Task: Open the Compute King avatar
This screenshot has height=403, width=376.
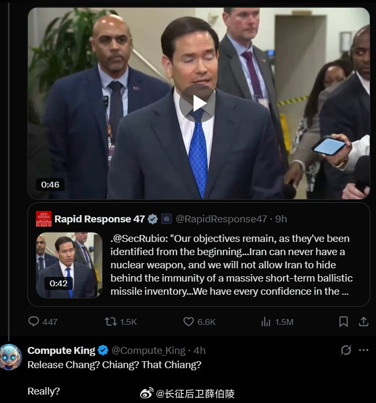Action: [x=11, y=357]
